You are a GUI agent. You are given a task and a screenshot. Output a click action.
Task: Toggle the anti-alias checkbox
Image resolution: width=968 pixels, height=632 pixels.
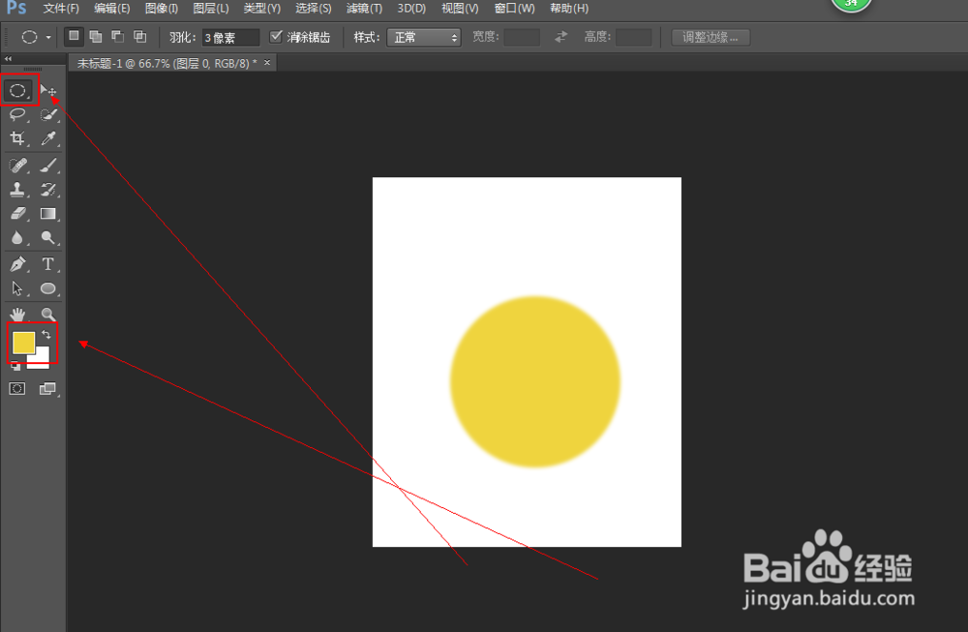[x=276, y=37]
